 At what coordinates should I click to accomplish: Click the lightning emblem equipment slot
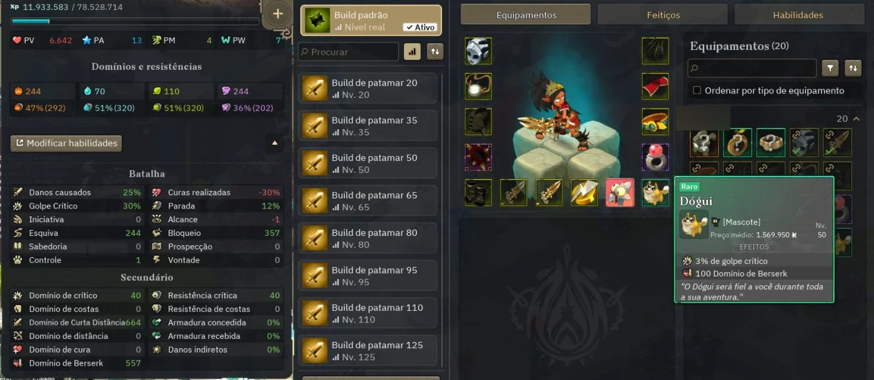tap(584, 192)
